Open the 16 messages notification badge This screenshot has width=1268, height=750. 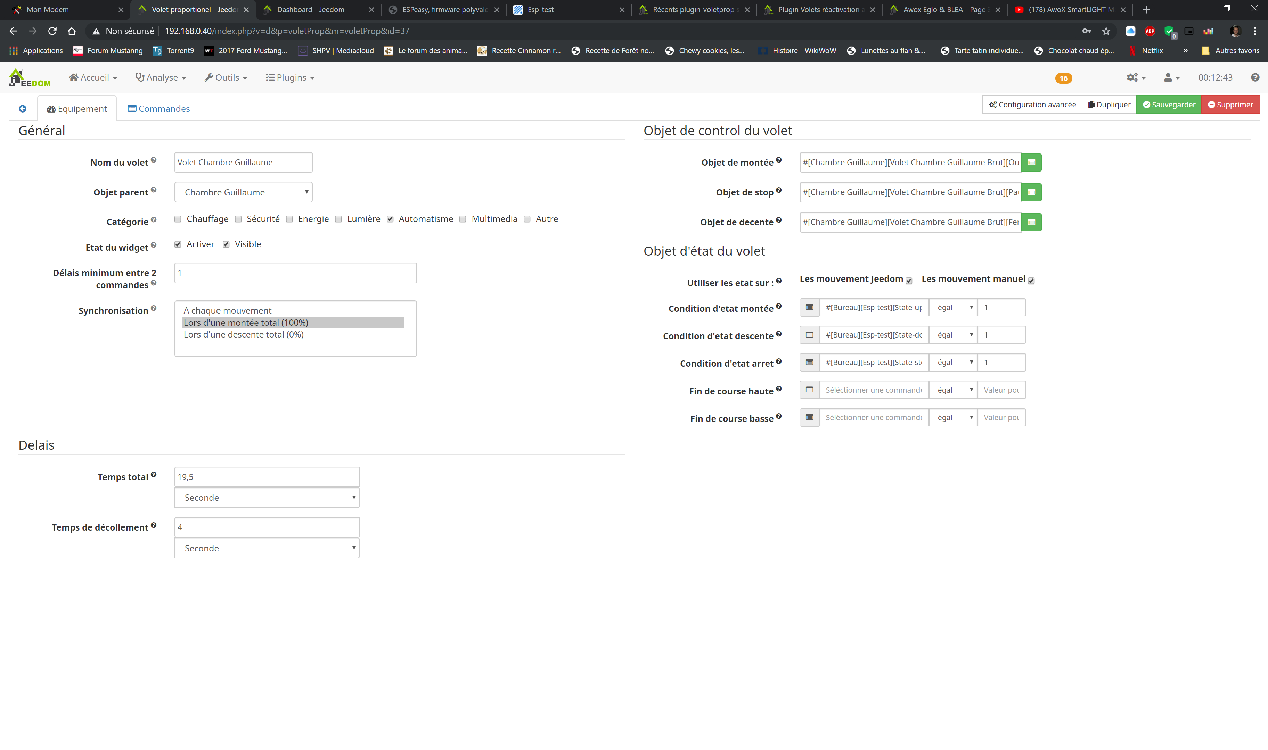click(1063, 78)
